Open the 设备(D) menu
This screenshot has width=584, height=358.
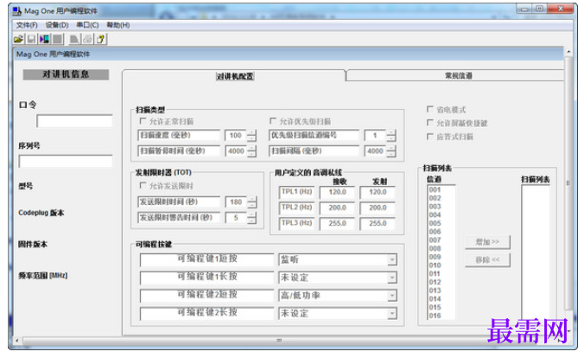point(57,25)
